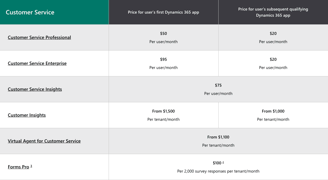
Task: Click the subsequent qualifying app column header
Action: pos(273,12)
